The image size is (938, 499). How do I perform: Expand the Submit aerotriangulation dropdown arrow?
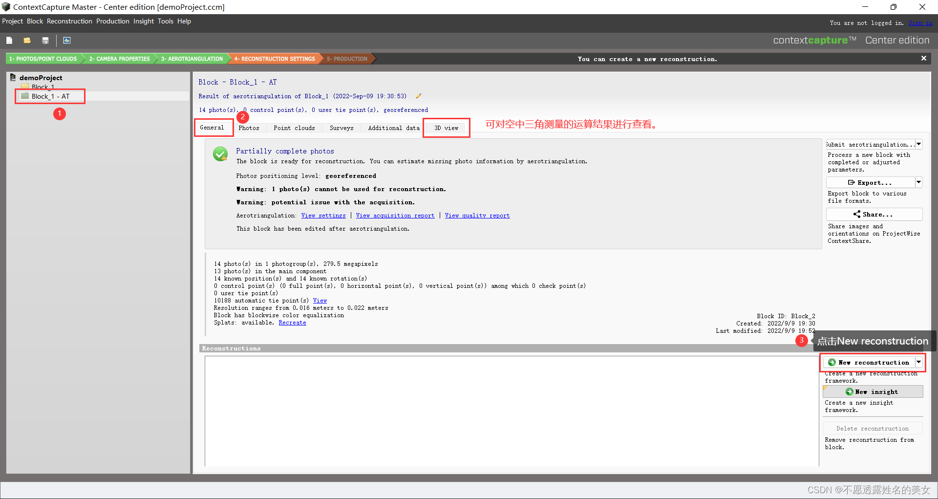click(919, 144)
